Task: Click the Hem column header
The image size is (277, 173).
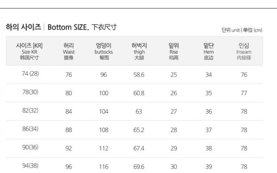Action: (x=209, y=52)
